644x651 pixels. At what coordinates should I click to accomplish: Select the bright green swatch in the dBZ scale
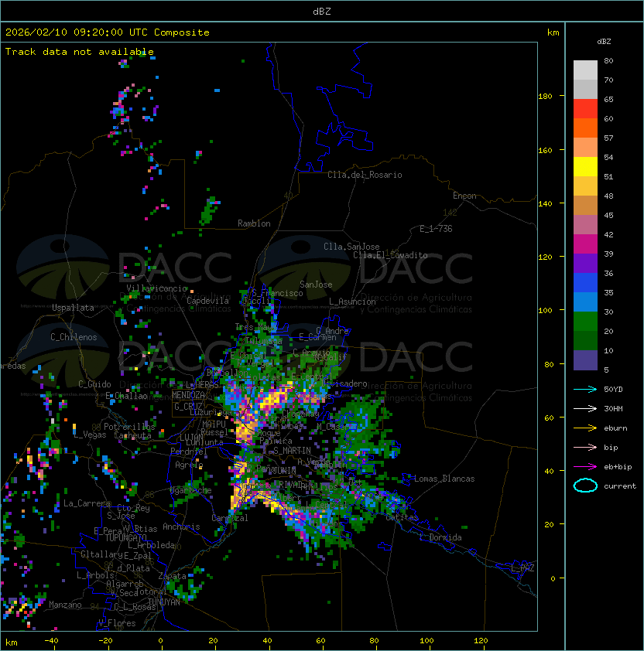pos(585,322)
